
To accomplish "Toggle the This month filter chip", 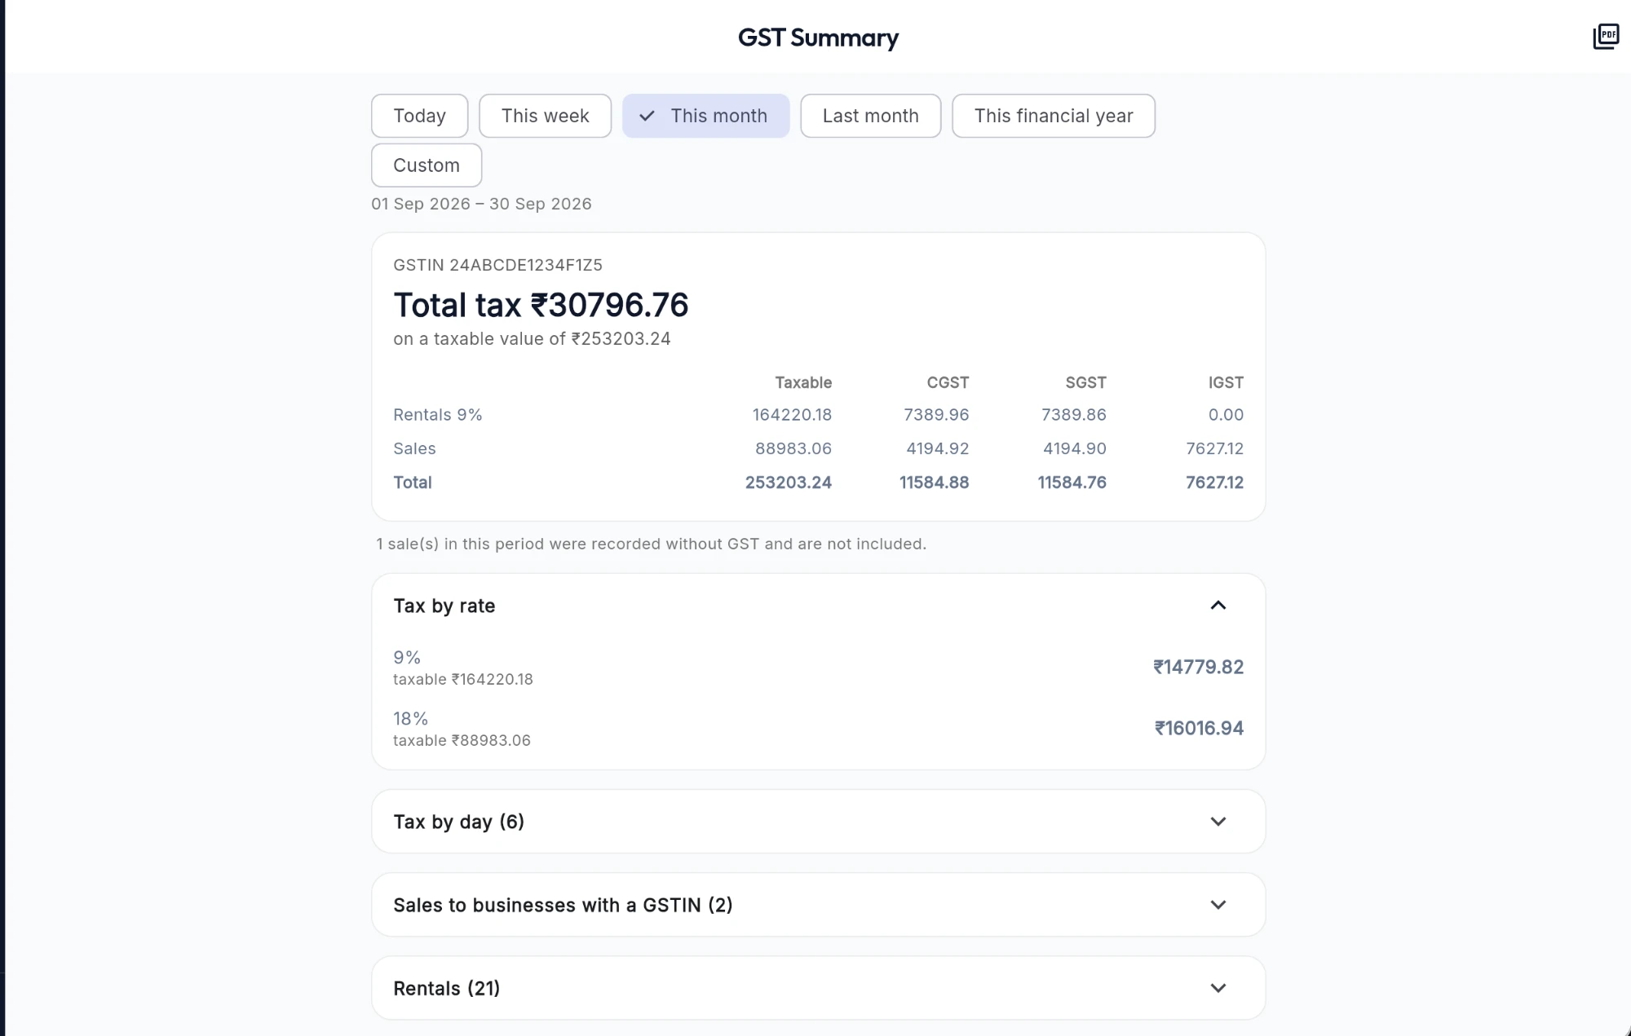I will [705, 116].
